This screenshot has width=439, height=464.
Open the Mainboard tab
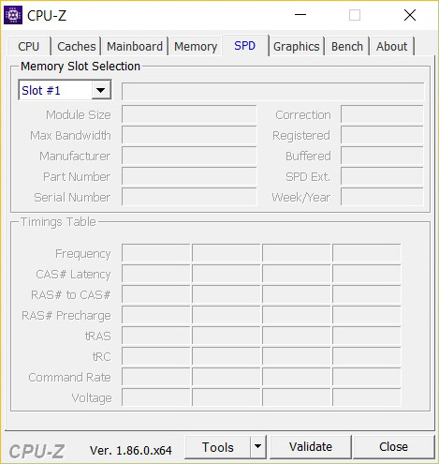tap(135, 47)
